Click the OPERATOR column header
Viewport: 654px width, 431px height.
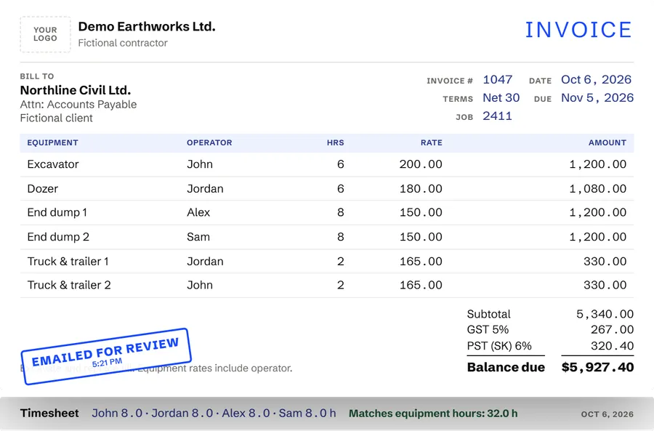point(209,142)
